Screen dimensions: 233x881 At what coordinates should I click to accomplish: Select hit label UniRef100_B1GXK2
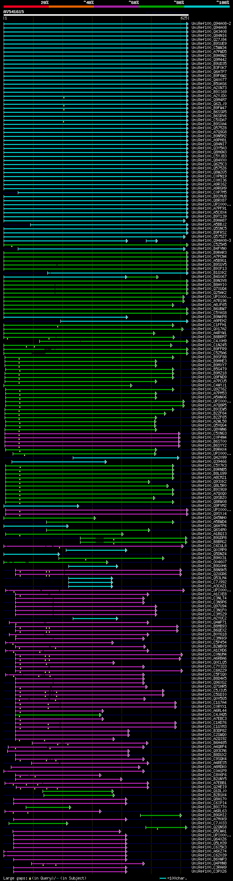point(209,272)
